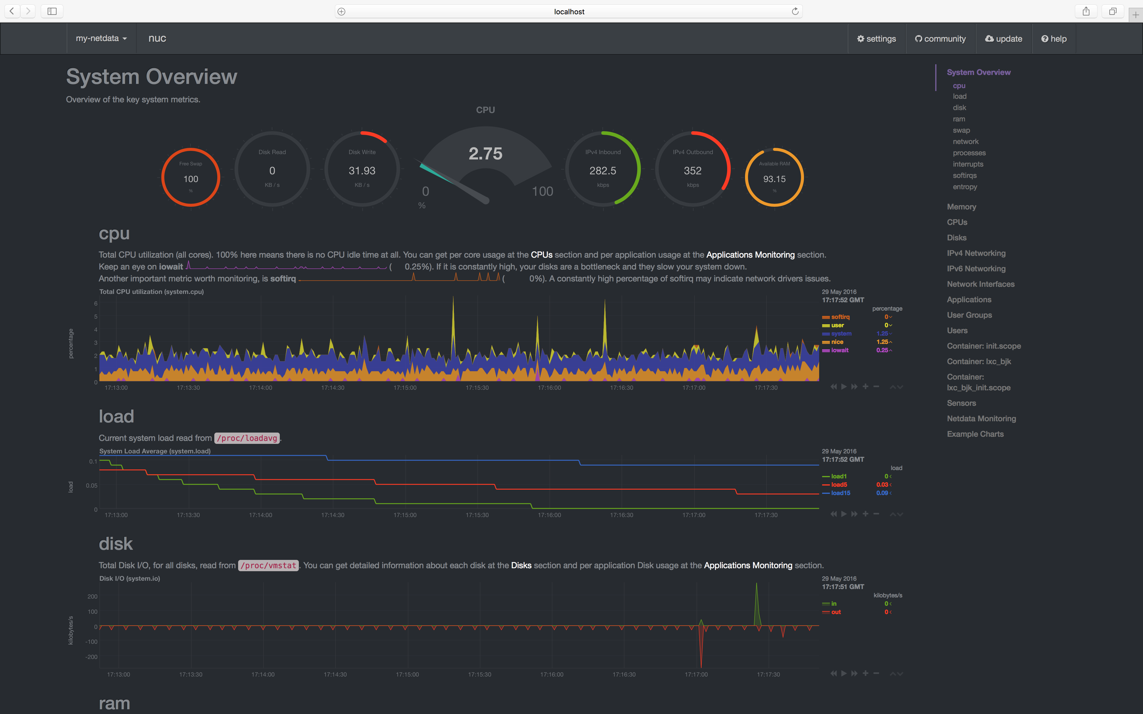The image size is (1143, 714).
Task: Jump to Network Interfaces in sidebar
Action: [980, 284]
